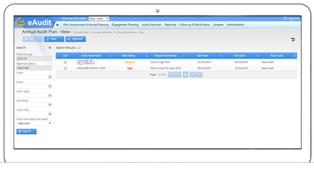This screenshot has height=171, width=314.
Task: Click the Approval button
Action: pos(76,39)
